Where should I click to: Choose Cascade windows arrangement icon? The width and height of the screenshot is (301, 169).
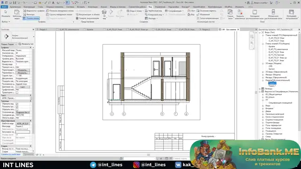coord(254,14)
